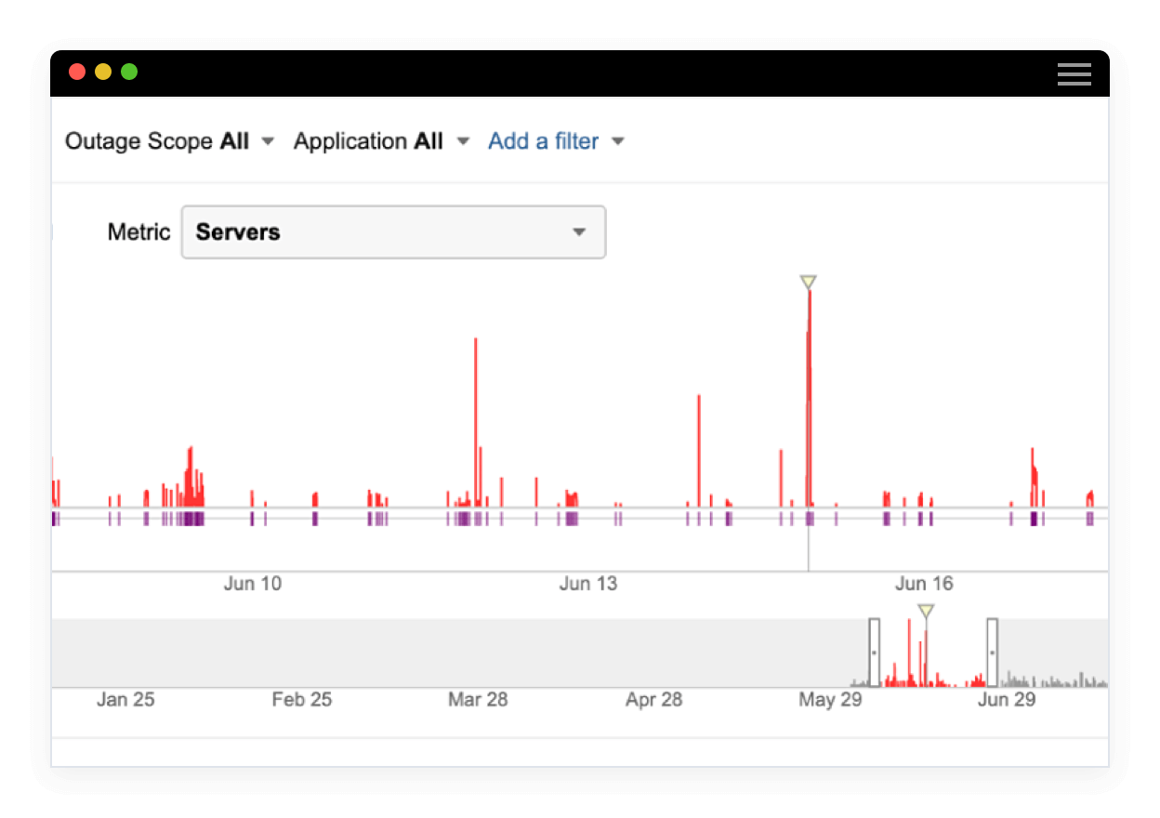Click the arrow next to Add a filter

point(618,142)
